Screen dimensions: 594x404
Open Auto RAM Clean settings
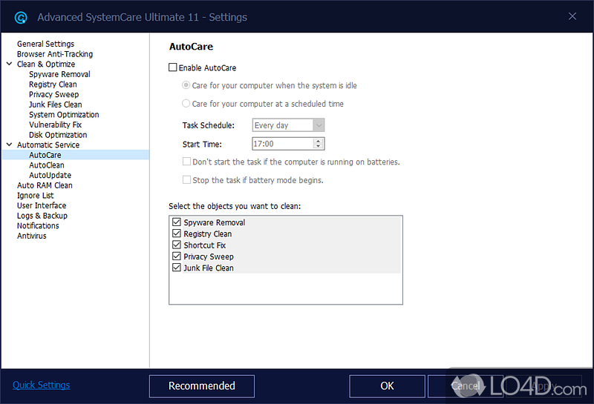pos(45,185)
